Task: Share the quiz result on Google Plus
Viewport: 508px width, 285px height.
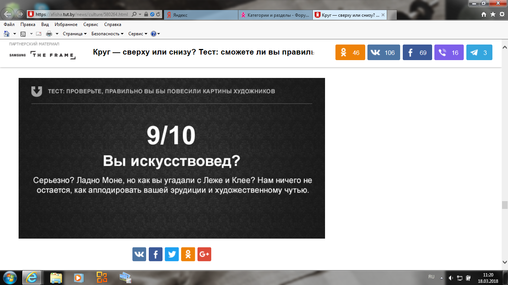Action: pos(204,254)
